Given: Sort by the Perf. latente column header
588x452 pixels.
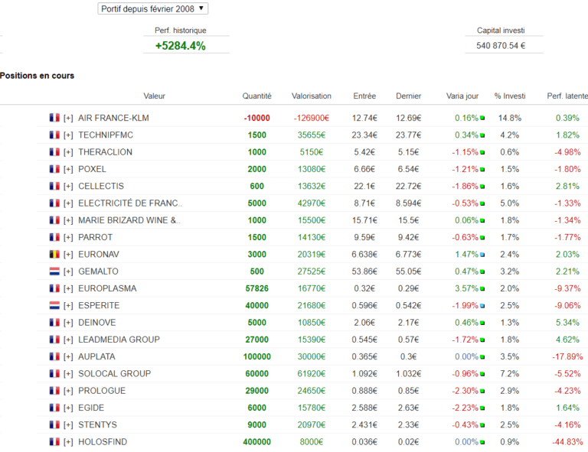Looking at the screenshot, I should coord(567,96).
